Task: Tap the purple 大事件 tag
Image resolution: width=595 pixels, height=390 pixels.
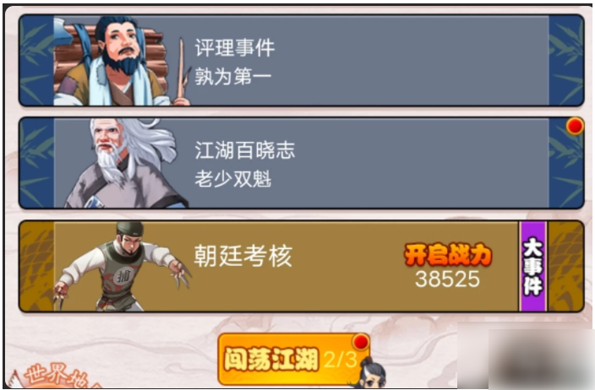Action: pyautogui.click(x=532, y=266)
